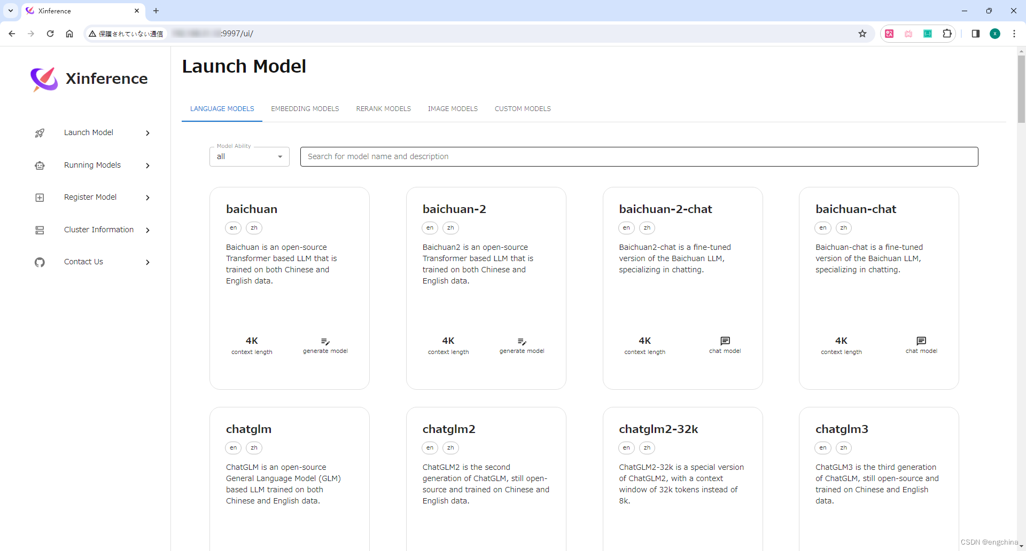This screenshot has height=551, width=1026.
Task: Expand the Running Models chevron
Action: coord(148,166)
